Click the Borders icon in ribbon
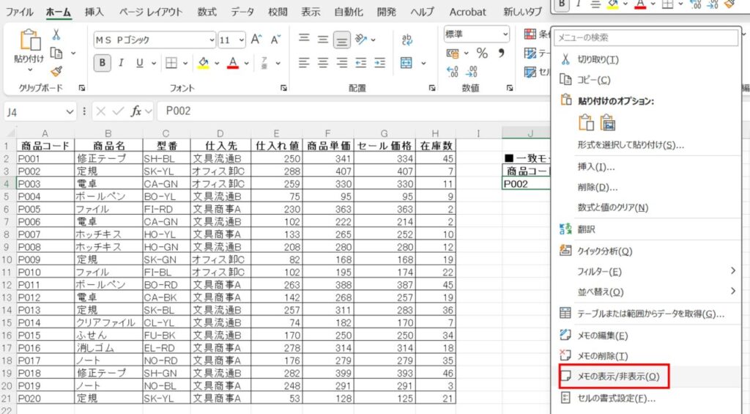This screenshot has width=750, height=414. coord(171,63)
